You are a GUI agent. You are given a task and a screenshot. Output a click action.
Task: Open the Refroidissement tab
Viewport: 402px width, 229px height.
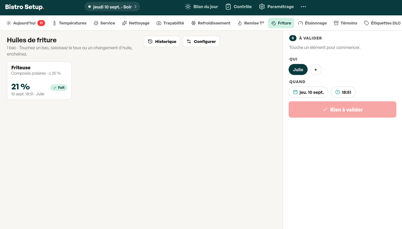(211, 23)
